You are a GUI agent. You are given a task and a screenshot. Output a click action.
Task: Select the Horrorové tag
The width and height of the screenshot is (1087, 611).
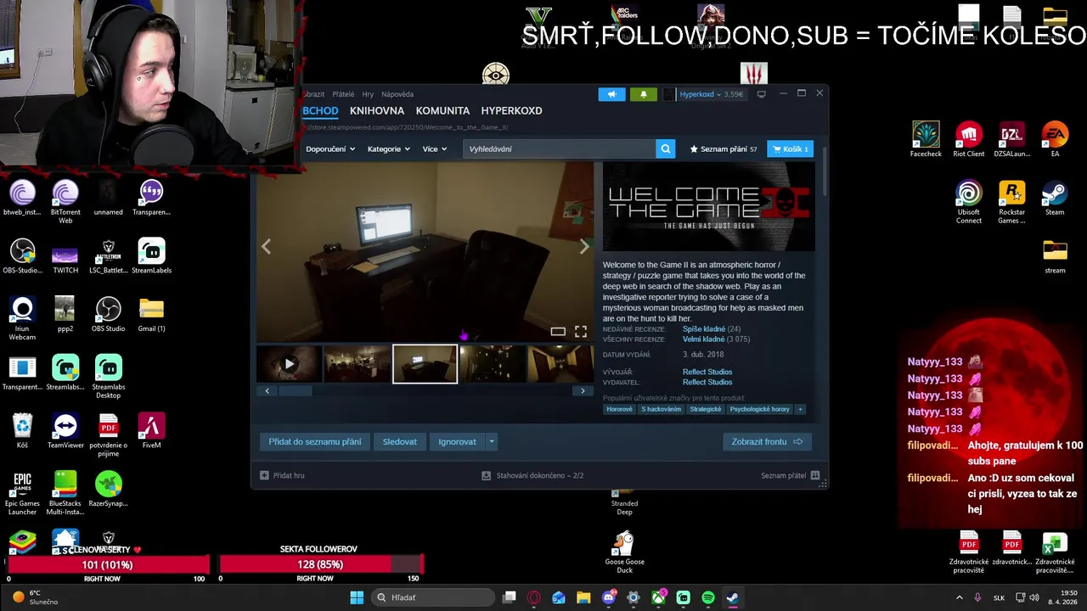pos(619,409)
